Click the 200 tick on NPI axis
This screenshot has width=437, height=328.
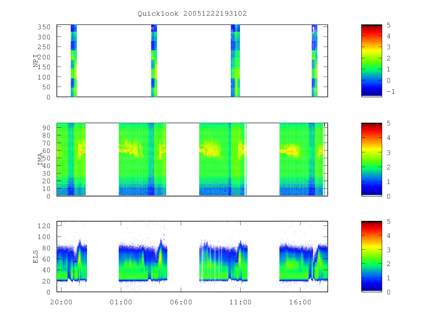[44, 57]
